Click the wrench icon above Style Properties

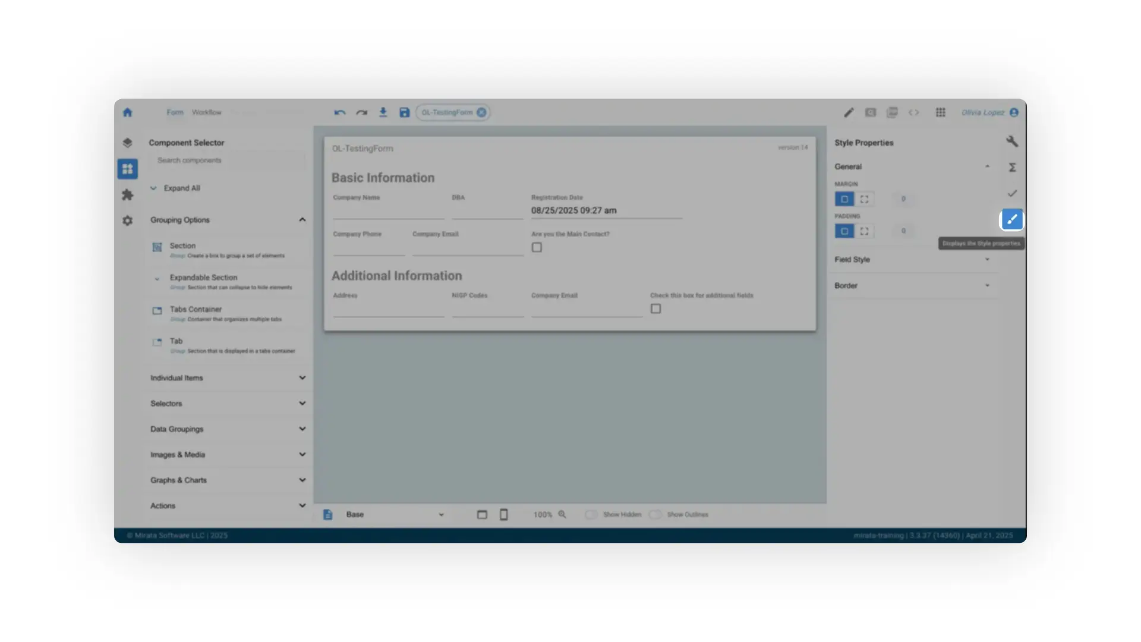(1012, 141)
